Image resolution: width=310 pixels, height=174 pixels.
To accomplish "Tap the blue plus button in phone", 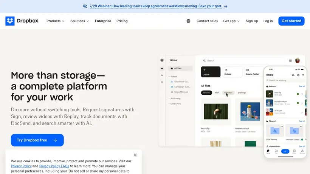I will coord(285,151).
